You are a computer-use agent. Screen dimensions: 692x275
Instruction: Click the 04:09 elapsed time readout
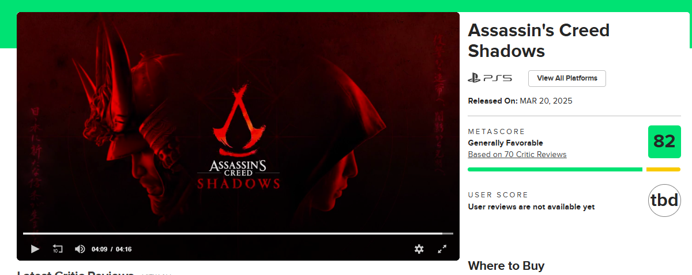pyautogui.click(x=99, y=249)
